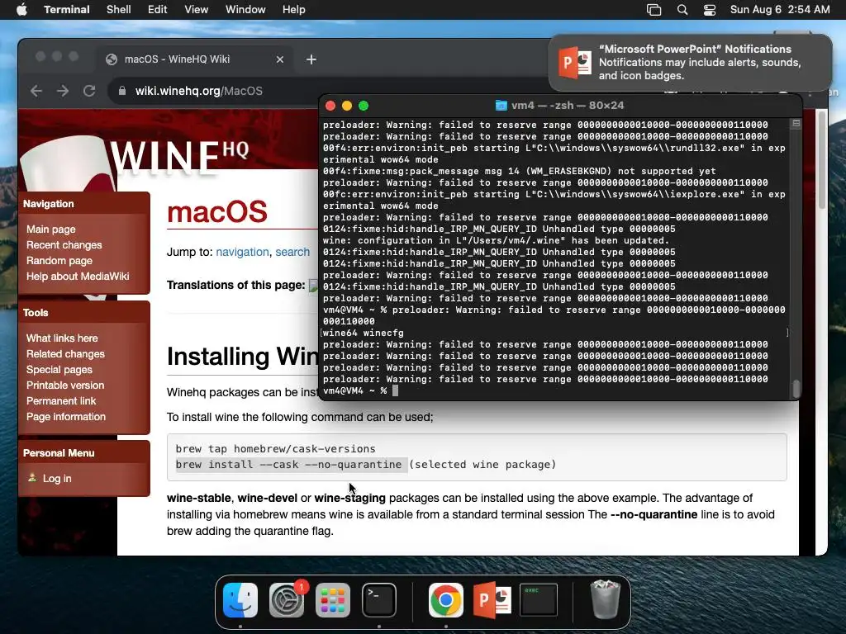
Task: Select the macOS - WineHQ Wiki tab
Action: [195, 59]
